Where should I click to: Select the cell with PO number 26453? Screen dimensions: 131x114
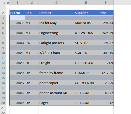[17, 63]
